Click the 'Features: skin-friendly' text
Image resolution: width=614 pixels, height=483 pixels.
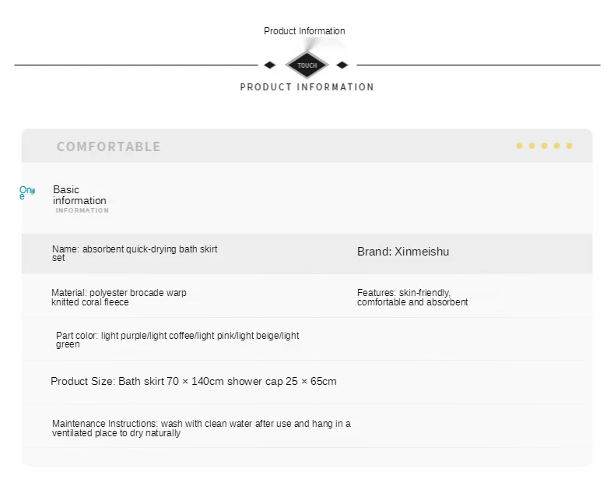[412, 298]
